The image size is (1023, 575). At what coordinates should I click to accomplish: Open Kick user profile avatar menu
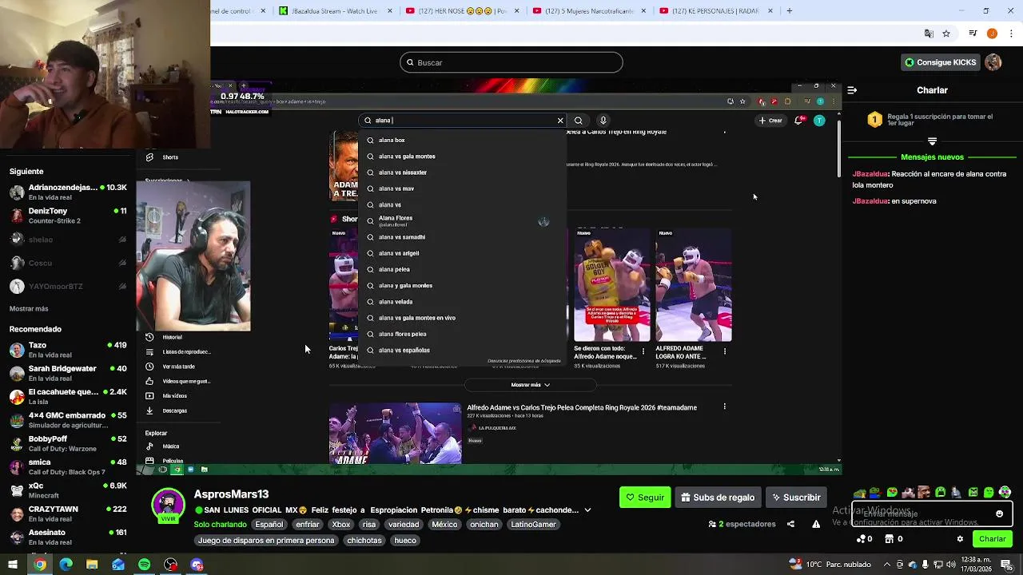point(993,62)
